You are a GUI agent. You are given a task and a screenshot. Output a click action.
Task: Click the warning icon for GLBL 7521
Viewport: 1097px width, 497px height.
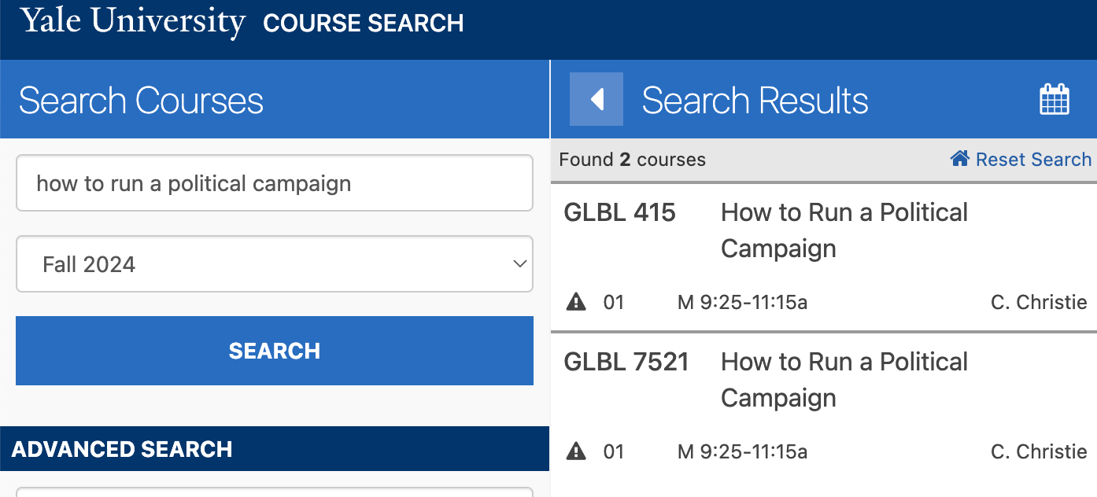tap(576, 451)
